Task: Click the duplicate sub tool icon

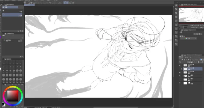Action: [x=21, y=31]
